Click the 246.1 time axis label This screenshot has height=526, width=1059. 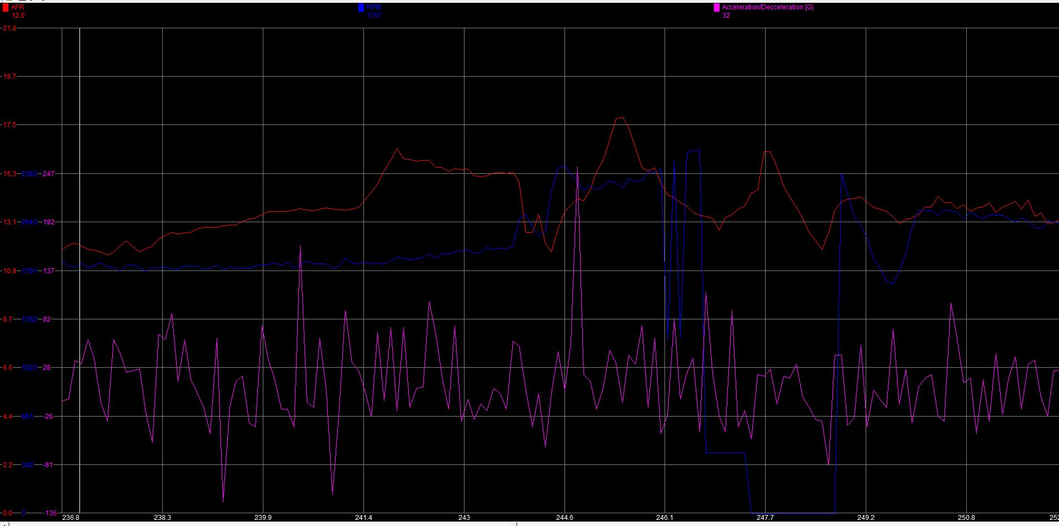click(x=665, y=518)
